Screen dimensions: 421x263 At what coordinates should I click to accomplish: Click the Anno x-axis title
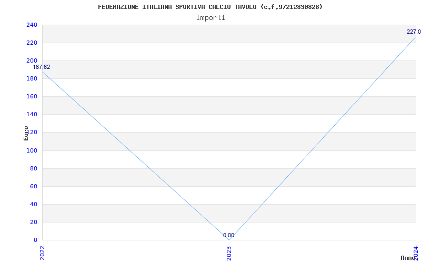[408, 258]
